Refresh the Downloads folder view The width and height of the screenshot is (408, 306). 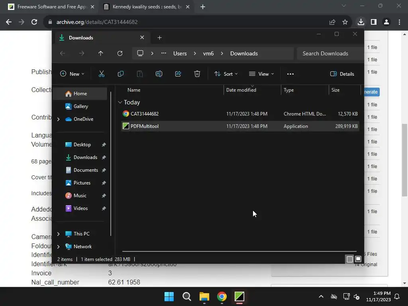click(x=120, y=53)
